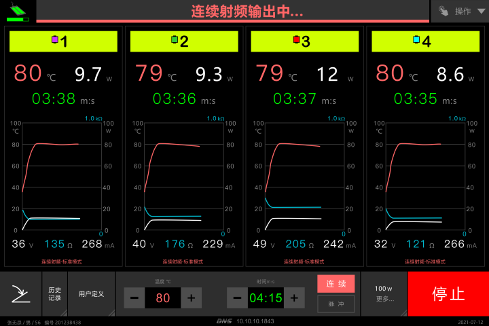Click the time value field showing 04:15

coord(266,298)
